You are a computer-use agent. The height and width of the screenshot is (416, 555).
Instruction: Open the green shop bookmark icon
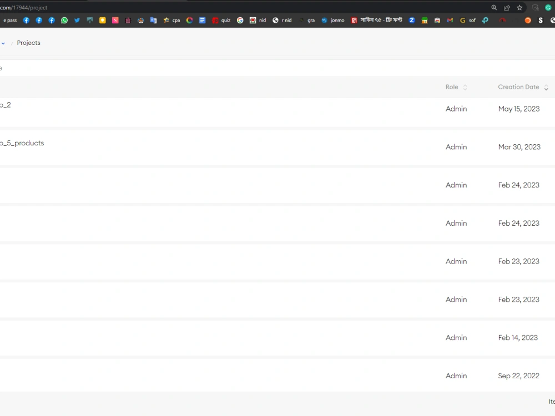425,20
